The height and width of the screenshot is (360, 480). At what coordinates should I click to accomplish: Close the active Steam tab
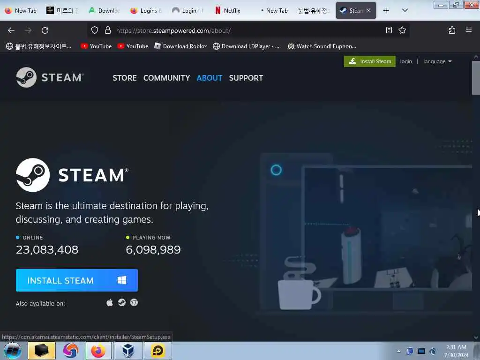tap(368, 10)
